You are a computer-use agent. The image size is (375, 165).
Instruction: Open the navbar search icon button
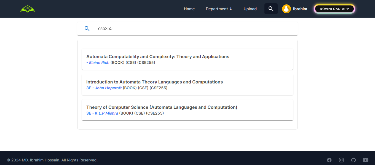[x=271, y=9]
